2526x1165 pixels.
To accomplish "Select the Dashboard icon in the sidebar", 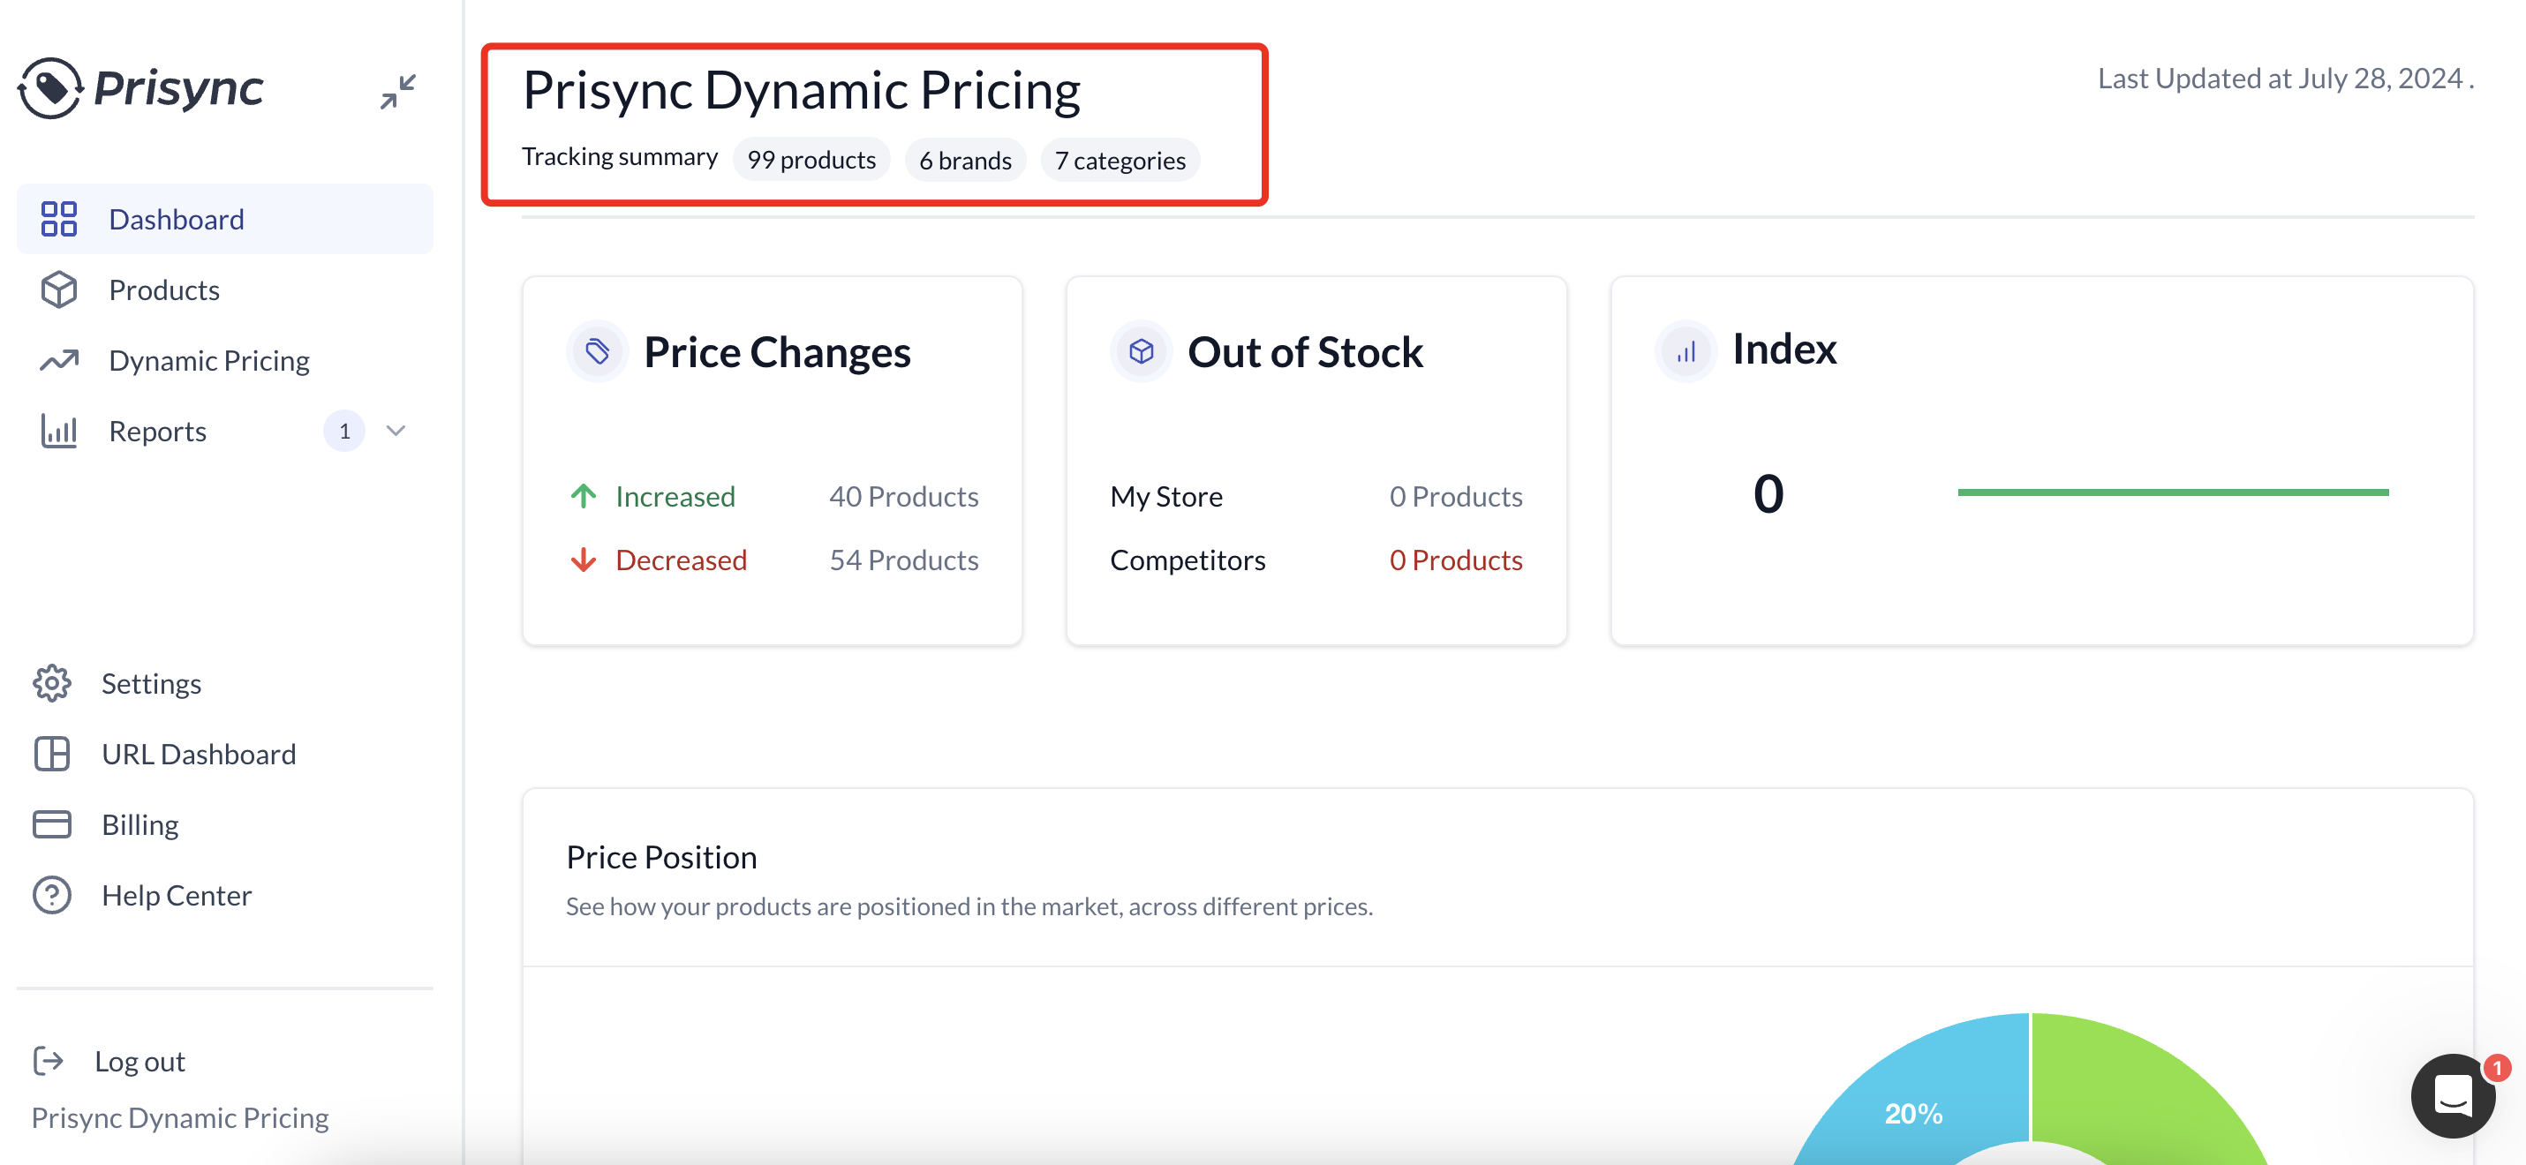I will (x=59, y=219).
